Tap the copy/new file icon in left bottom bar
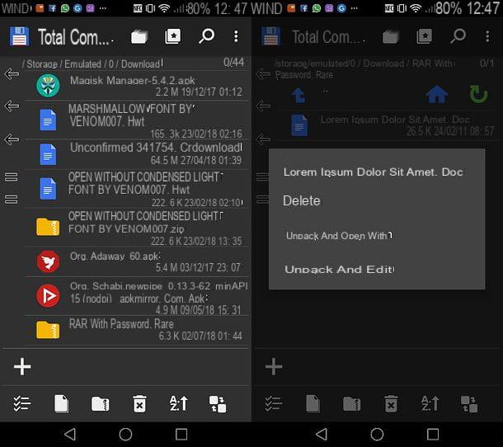Image resolution: width=503 pixels, height=447 pixels. (x=61, y=403)
